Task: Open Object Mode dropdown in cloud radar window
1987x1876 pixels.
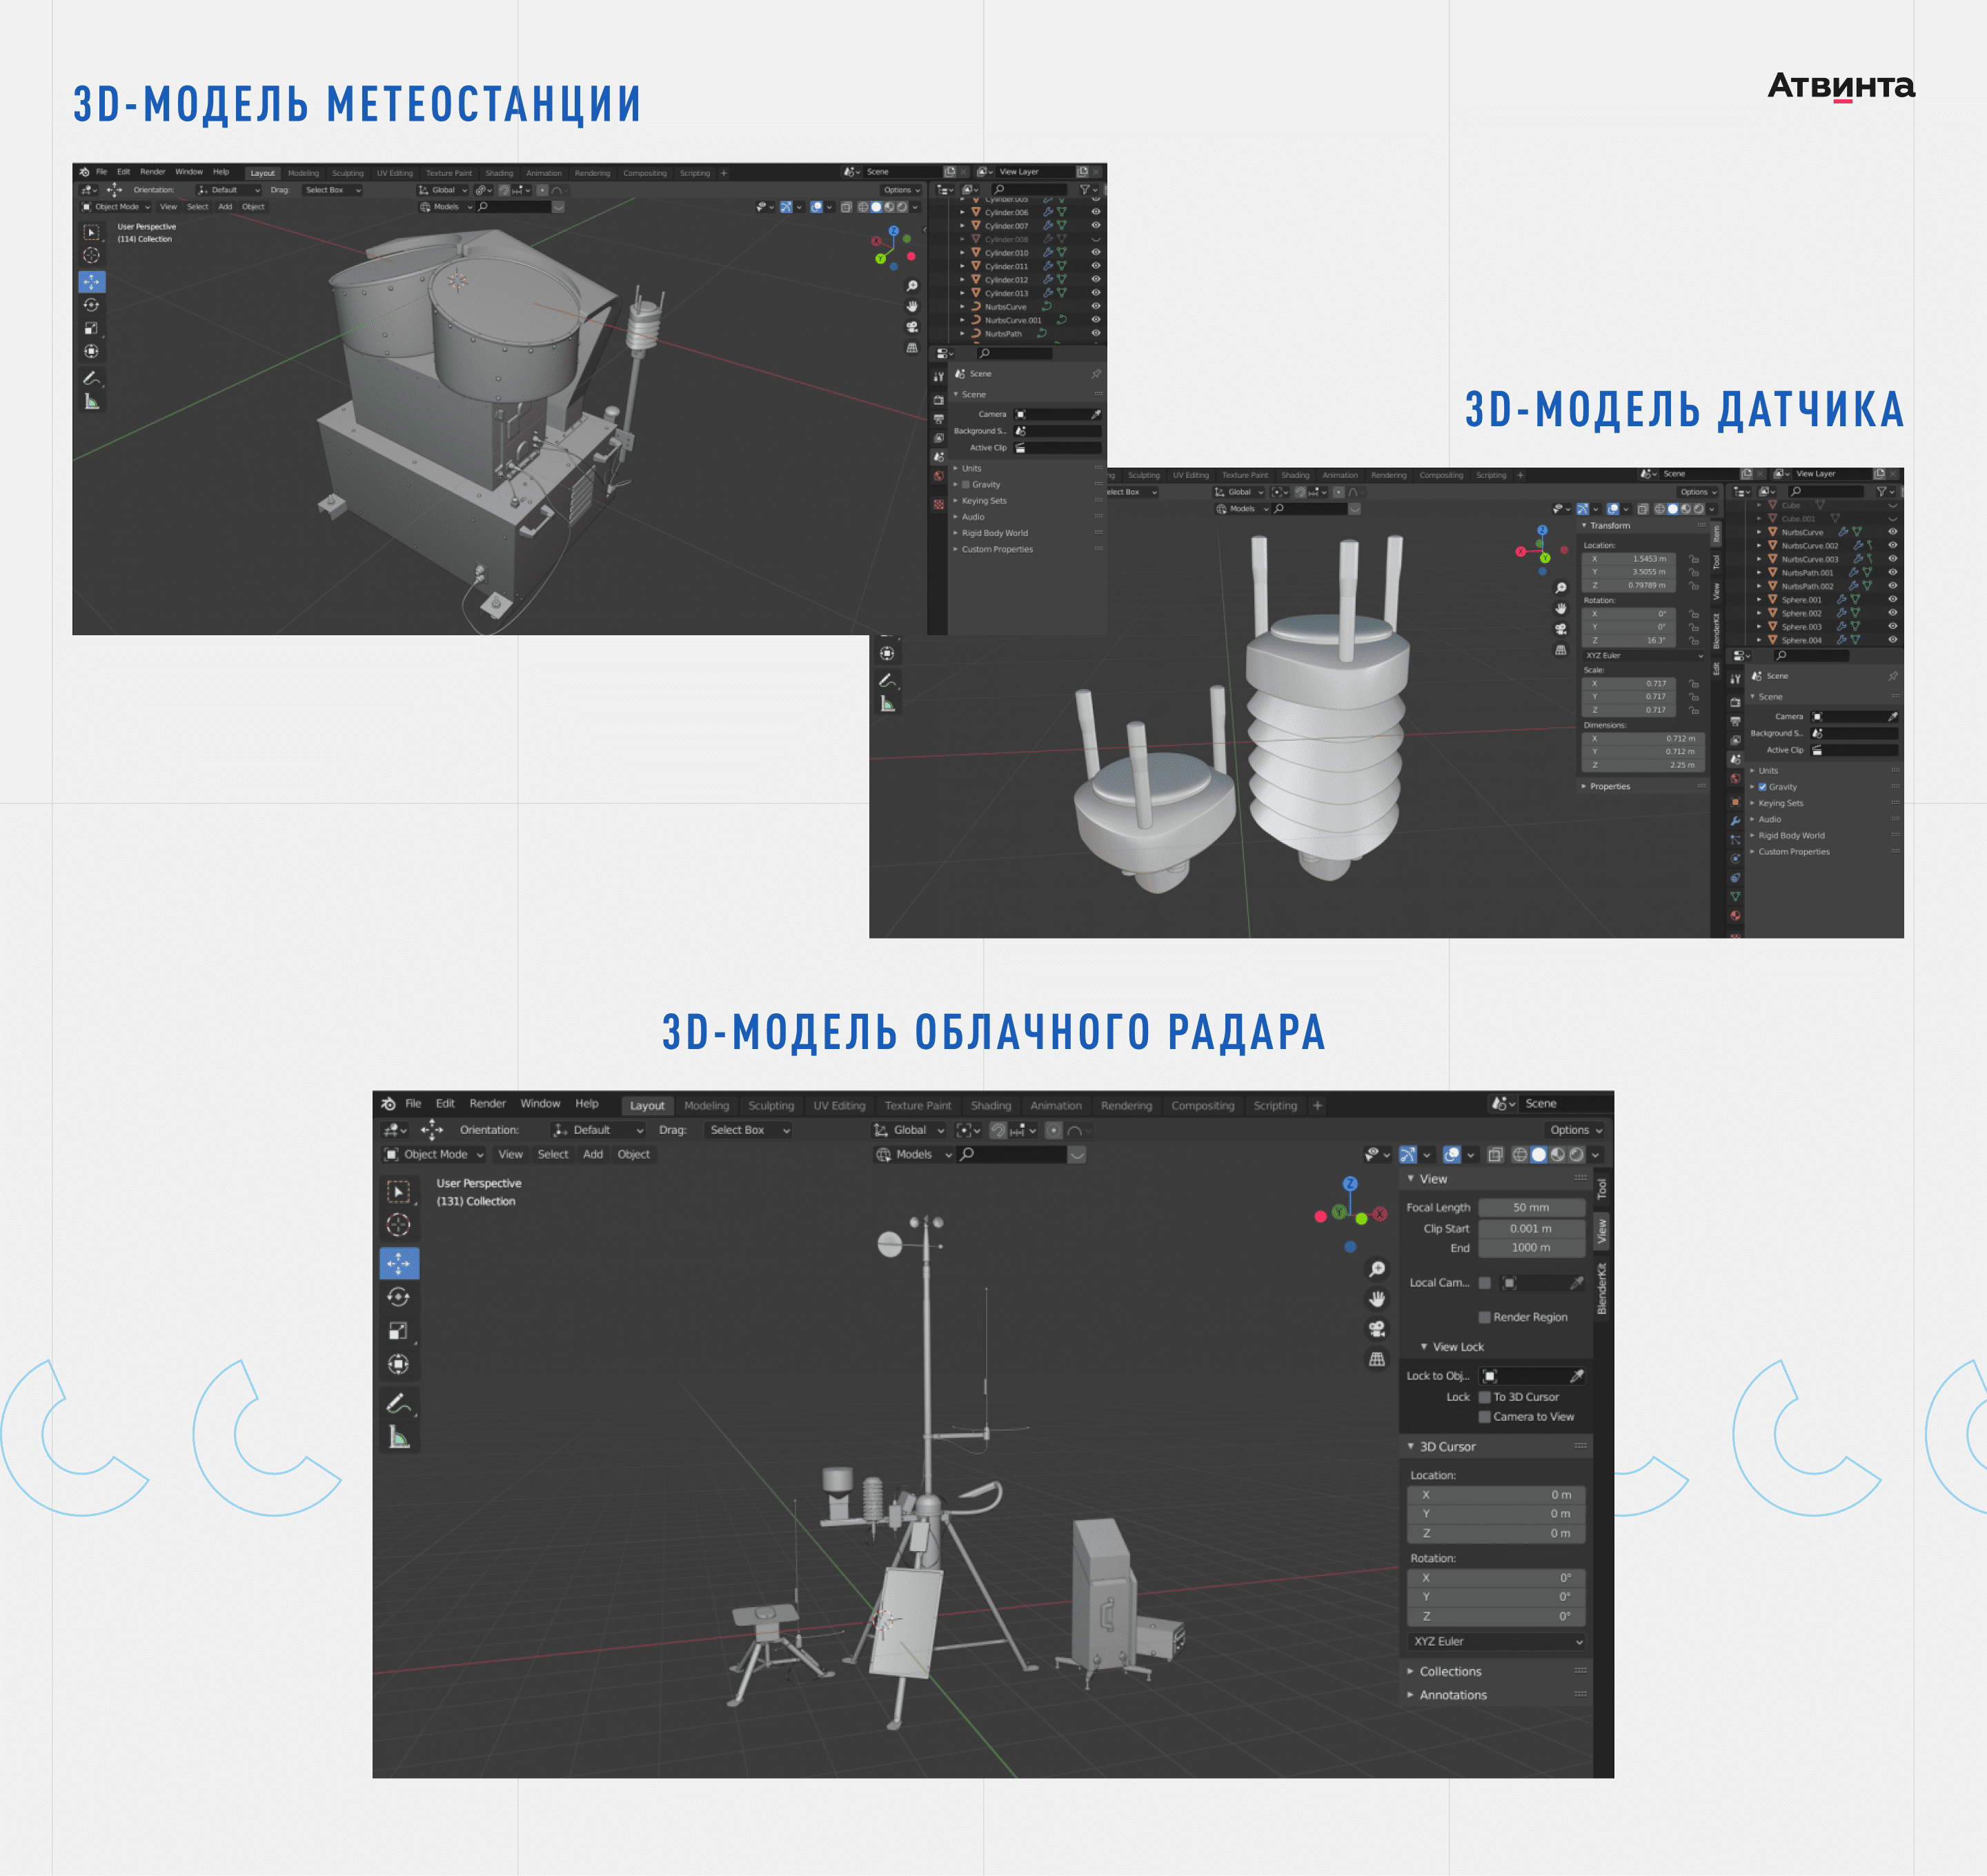Action: click(435, 1154)
